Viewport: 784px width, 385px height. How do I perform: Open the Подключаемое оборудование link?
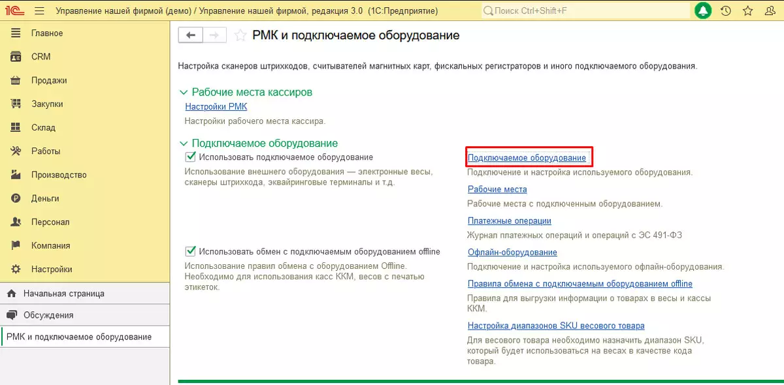point(527,158)
